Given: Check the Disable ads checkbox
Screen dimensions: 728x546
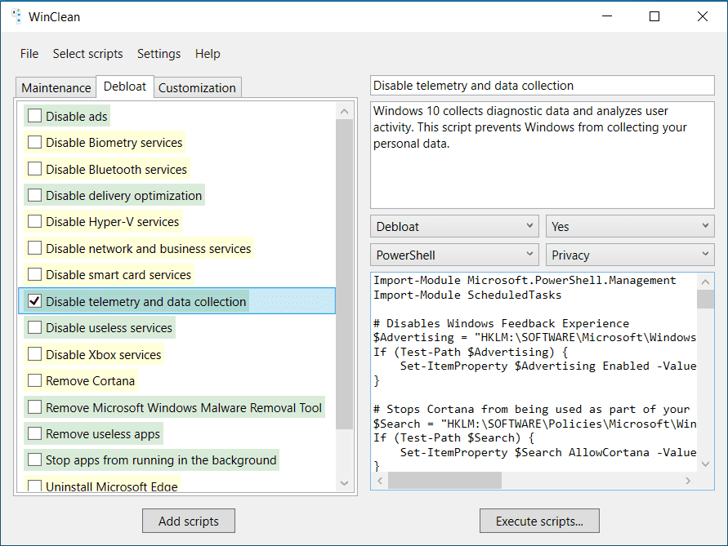Looking at the screenshot, I should click(x=34, y=116).
